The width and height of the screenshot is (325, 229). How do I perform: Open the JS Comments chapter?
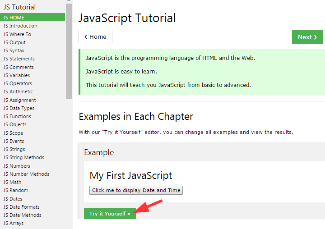click(x=19, y=67)
